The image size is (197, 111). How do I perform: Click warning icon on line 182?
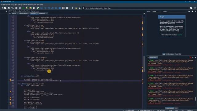click(x=10, y=81)
